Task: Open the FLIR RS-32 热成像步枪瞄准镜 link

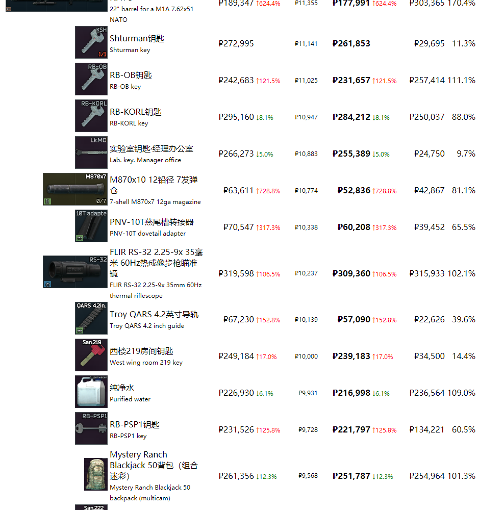Action: [156, 263]
